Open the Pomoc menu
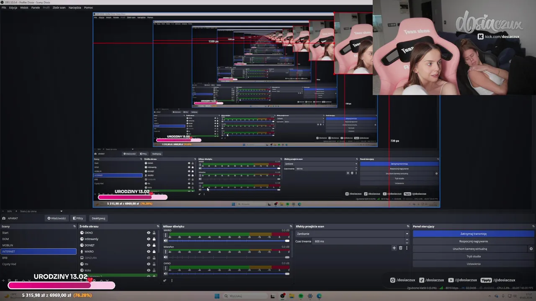 click(x=88, y=8)
